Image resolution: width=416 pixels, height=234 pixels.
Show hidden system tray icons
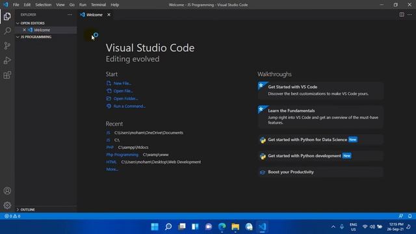[333, 227]
